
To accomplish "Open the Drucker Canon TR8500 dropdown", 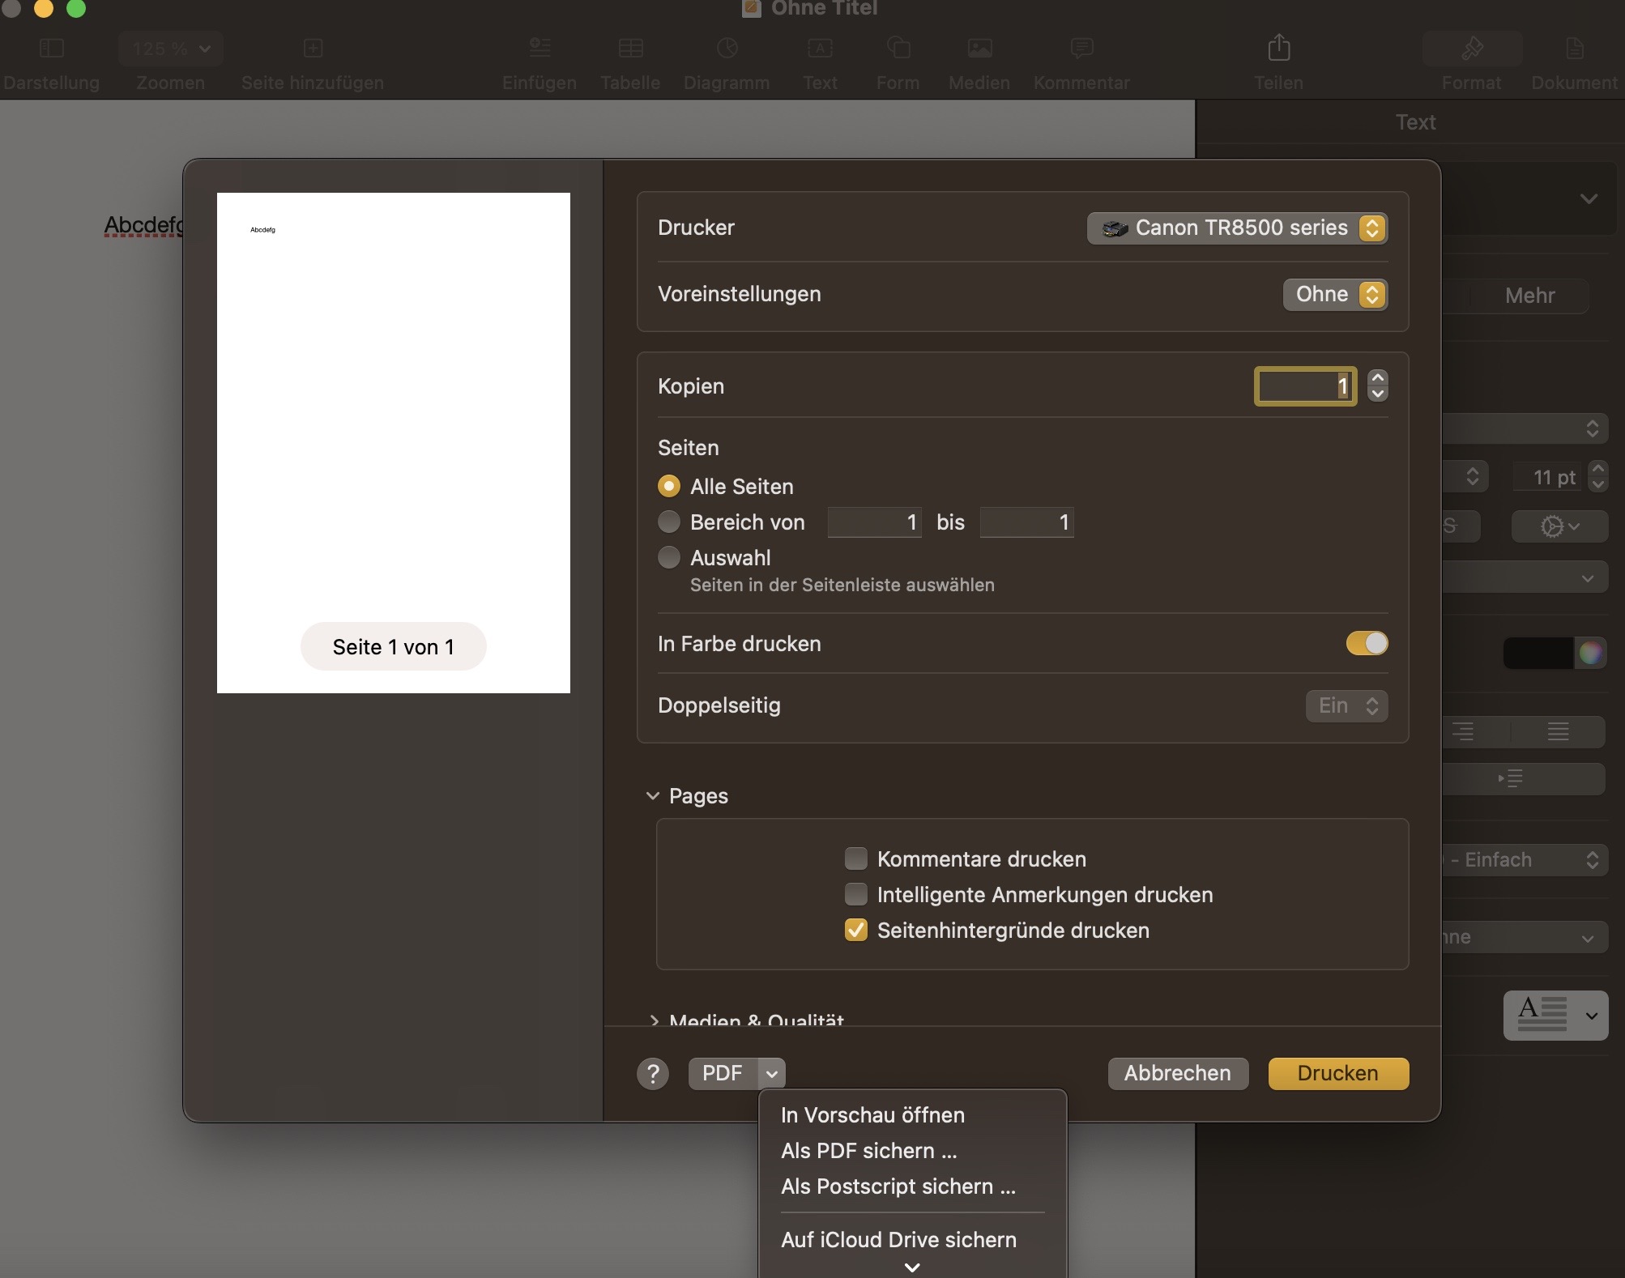I will pyautogui.click(x=1237, y=228).
